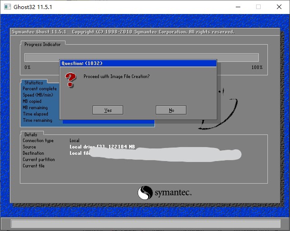Select the 'Speed (MB/min)' statistics label
This screenshot has height=231, width=290.
click(x=38, y=95)
